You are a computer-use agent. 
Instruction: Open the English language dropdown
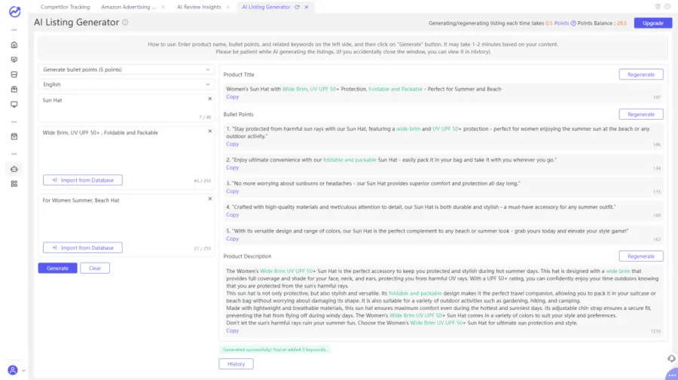[x=127, y=84]
